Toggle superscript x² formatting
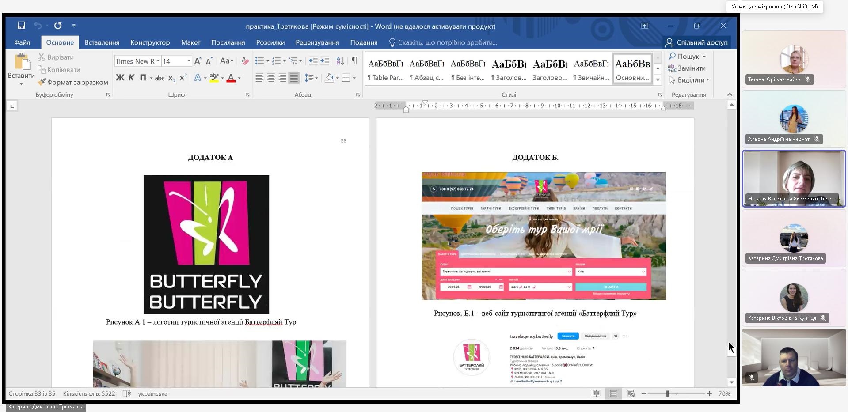 pyautogui.click(x=183, y=78)
